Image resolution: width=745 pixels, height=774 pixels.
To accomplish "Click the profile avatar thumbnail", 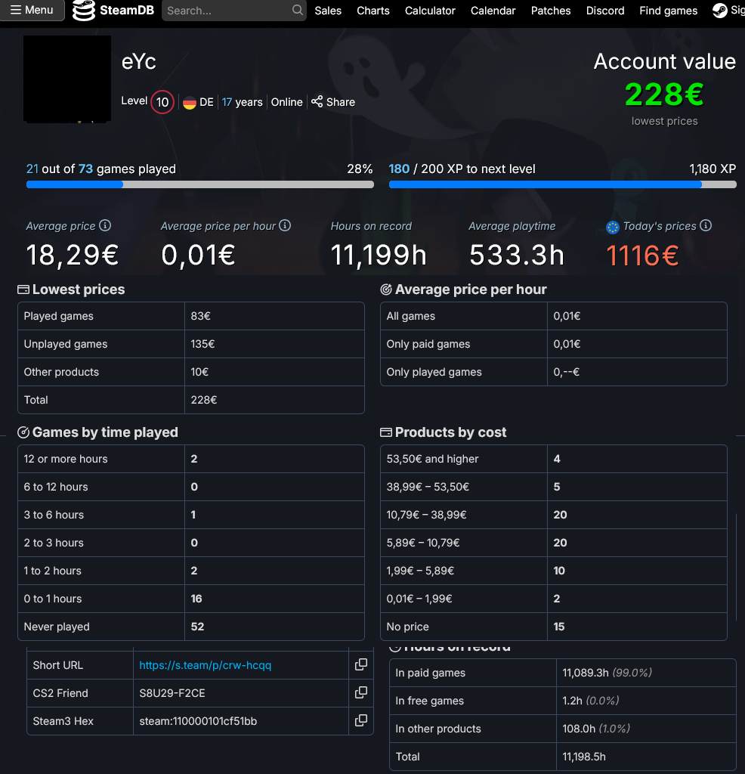I will coord(66,79).
